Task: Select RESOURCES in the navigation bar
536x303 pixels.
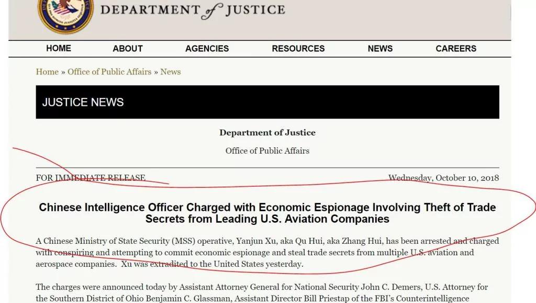Action: coord(298,49)
